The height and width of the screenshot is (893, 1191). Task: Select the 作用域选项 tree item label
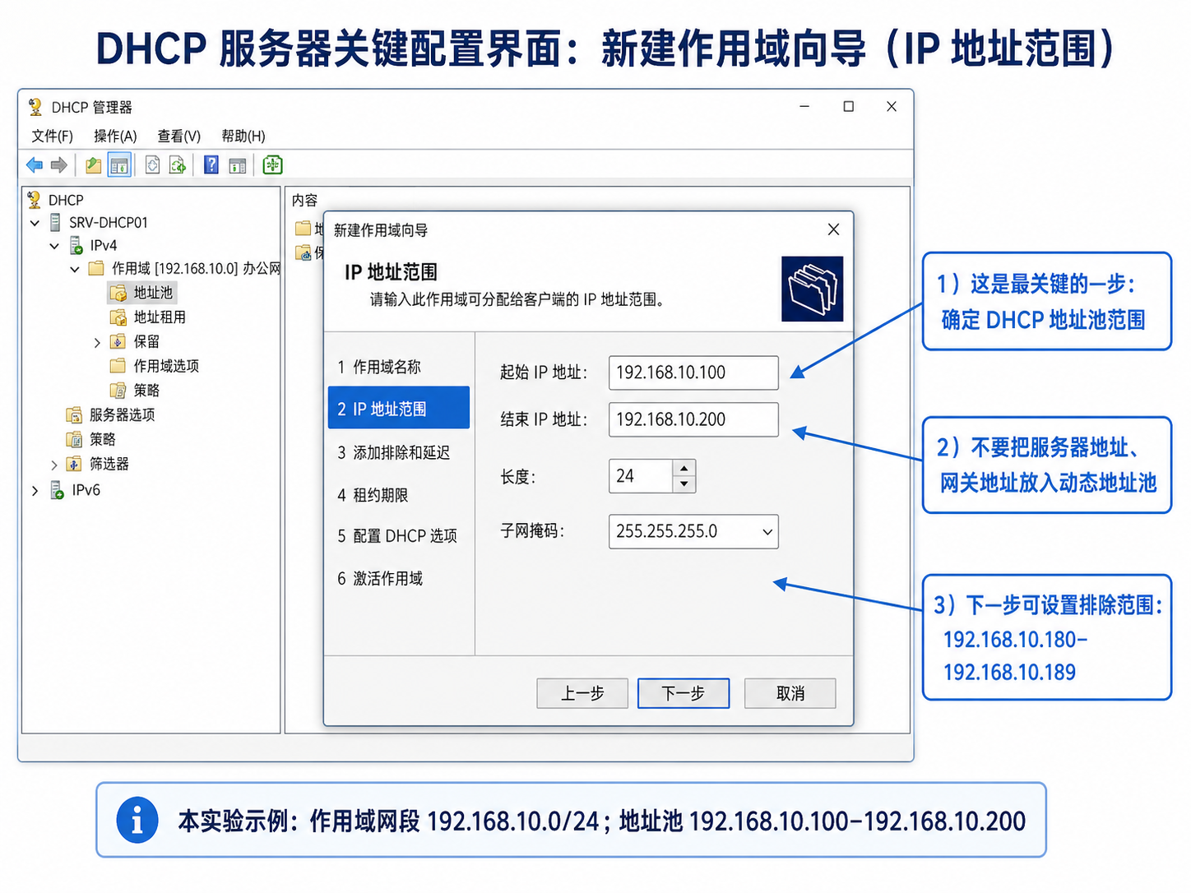click(166, 366)
